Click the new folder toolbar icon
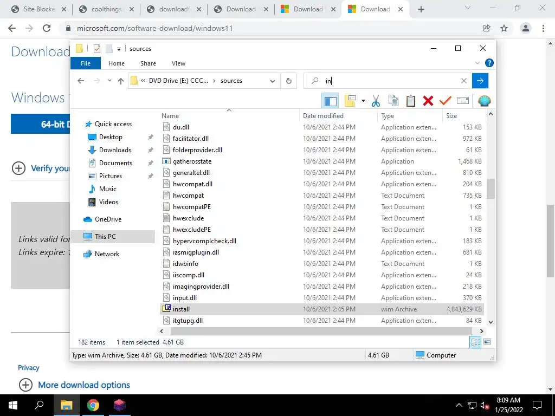This screenshot has height=416, width=555. coord(350,101)
